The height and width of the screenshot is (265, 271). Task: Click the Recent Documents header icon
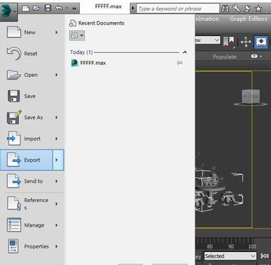tap(73, 23)
